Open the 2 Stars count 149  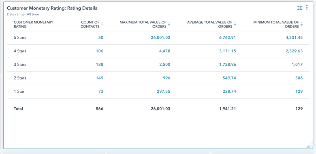tap(100, 78)
